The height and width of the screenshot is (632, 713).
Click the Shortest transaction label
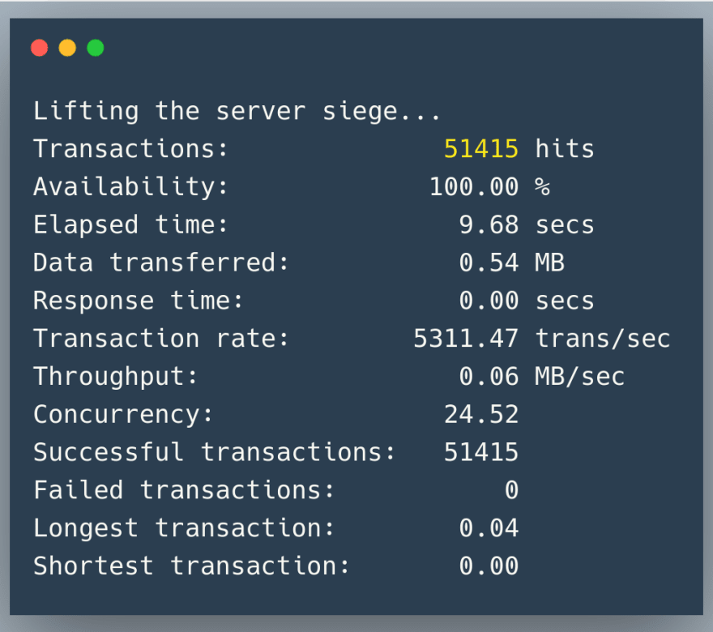[191, 566]
